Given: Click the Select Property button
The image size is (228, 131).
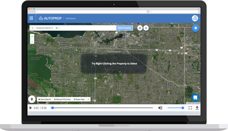Looking at the screenshot, I should tap(125, 28).
